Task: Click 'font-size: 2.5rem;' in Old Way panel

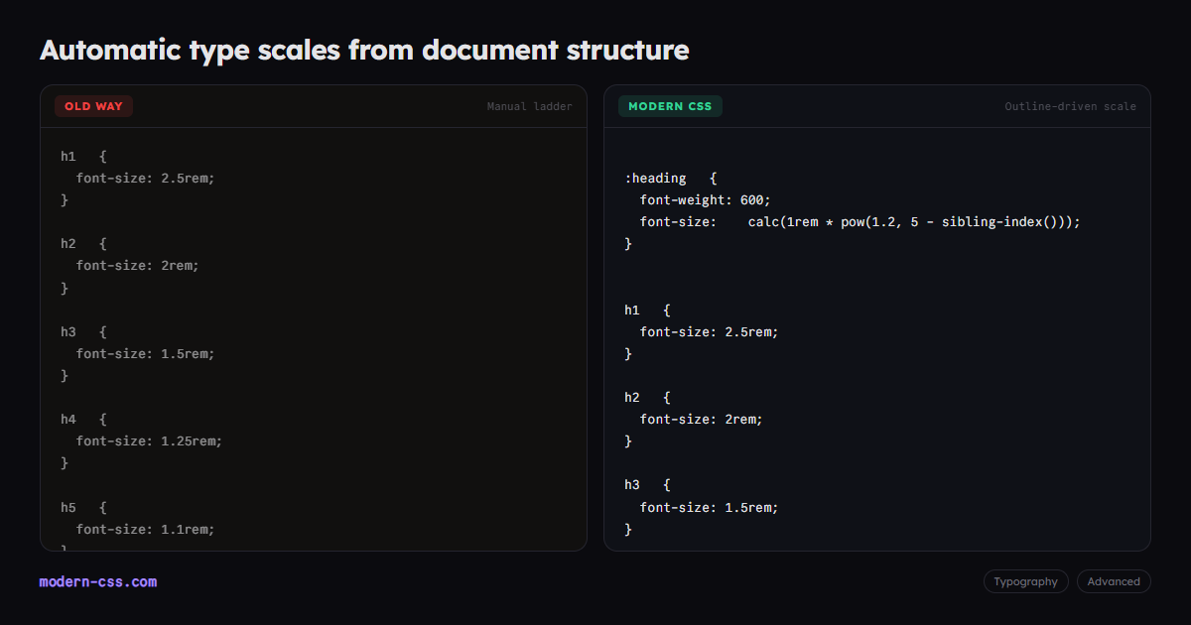Action: coord(145,179)
